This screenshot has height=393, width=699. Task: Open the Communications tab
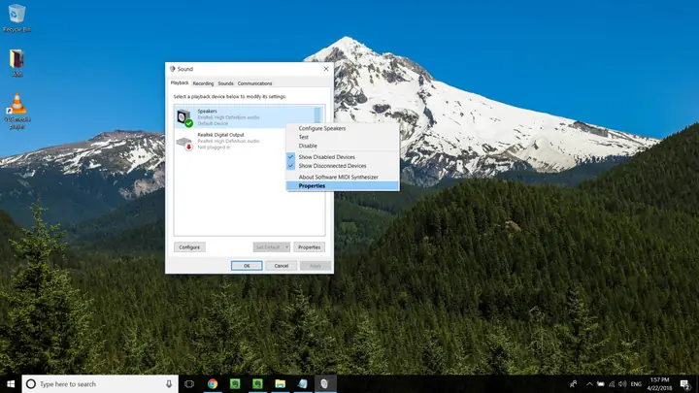point(254,83)
